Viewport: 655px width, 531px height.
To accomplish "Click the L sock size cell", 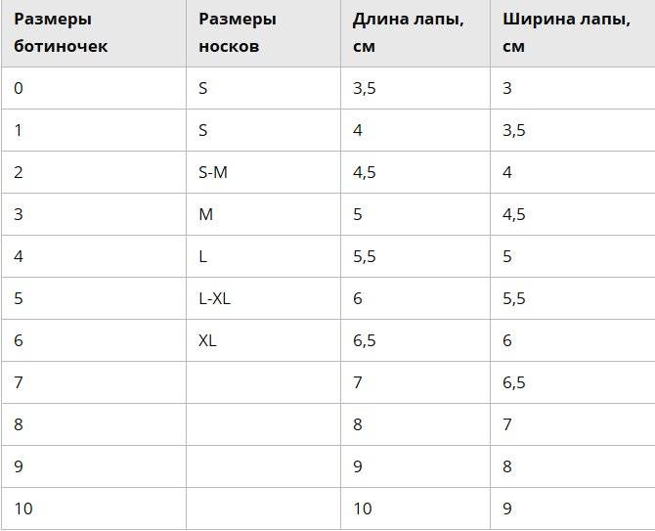I will click(263, 256).
